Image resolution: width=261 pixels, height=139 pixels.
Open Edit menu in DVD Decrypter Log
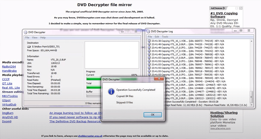(x=157, y=37)
